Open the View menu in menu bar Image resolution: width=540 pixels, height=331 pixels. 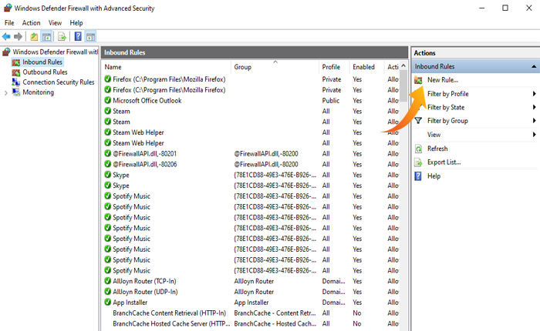pos(56,23)
